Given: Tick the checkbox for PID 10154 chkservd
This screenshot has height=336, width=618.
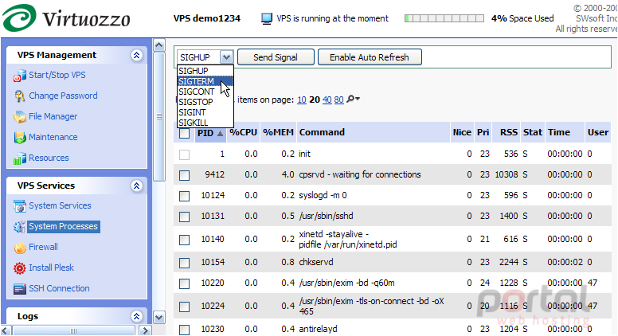Looking at the screenshot, I should pos(184,263).
